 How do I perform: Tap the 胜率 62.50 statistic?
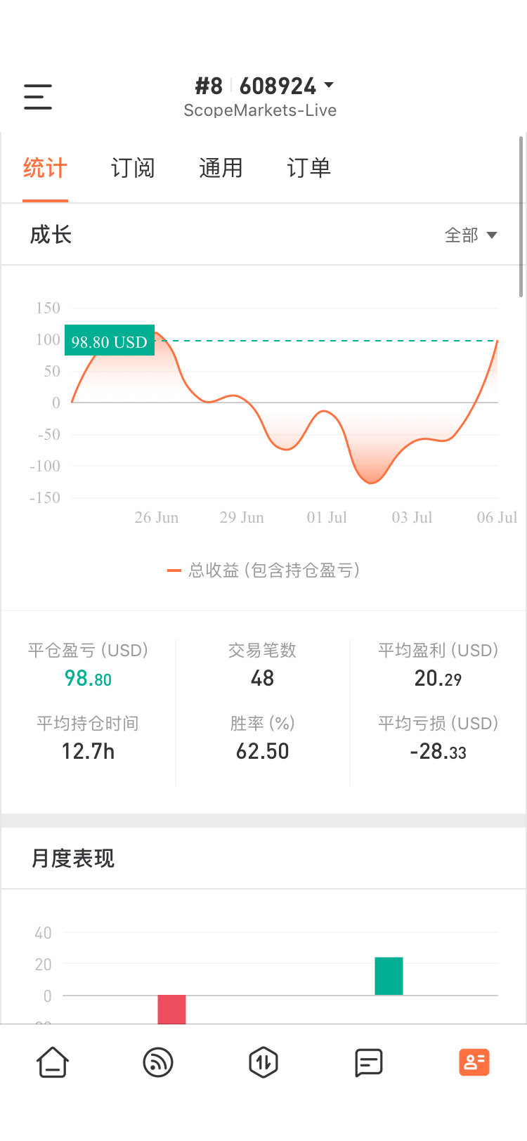262,738
